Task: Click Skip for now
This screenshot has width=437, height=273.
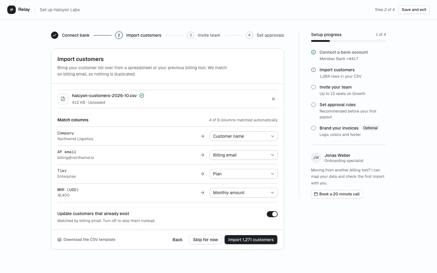Action: click(205, 240)
